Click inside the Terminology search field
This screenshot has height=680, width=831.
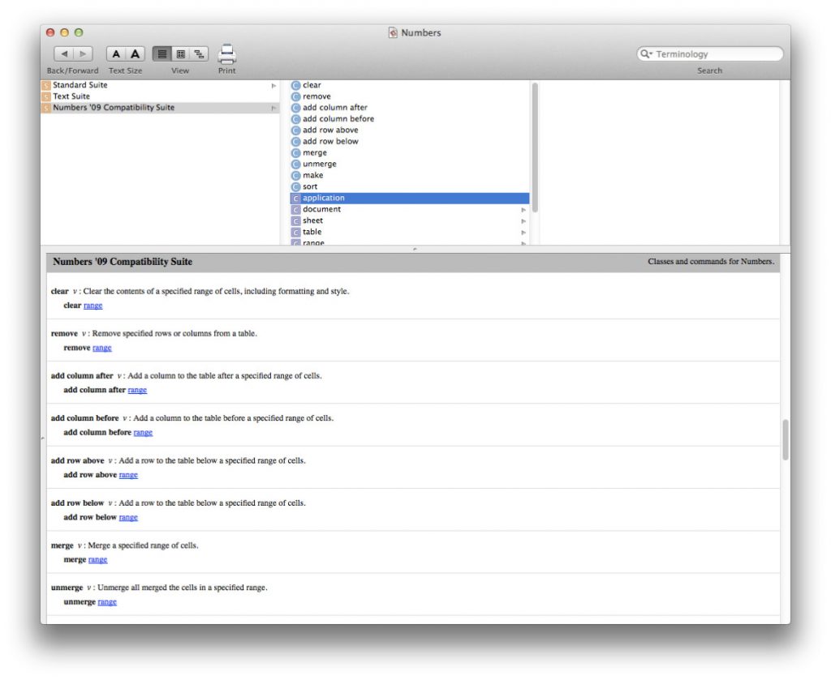708,53
